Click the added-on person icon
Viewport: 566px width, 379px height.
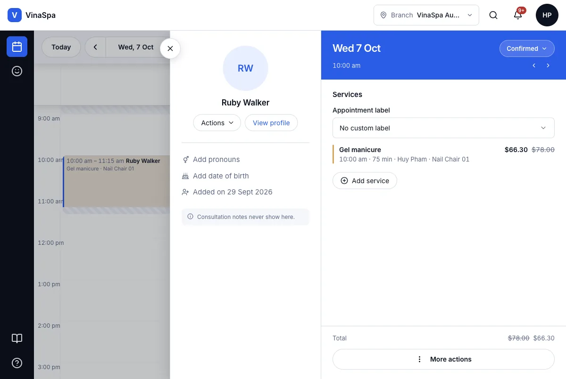185,192
